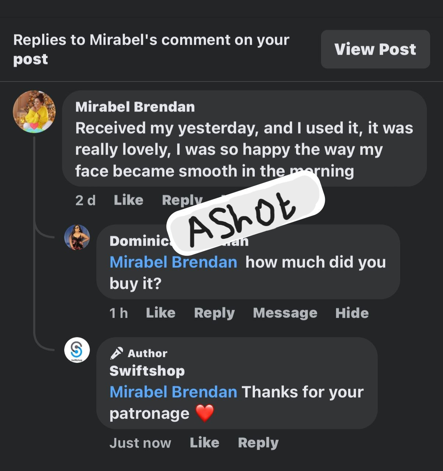Like Swiftshop's 'Thanks for your patronage' reply
Screen dimensions: 443x471
click(204, 443)
